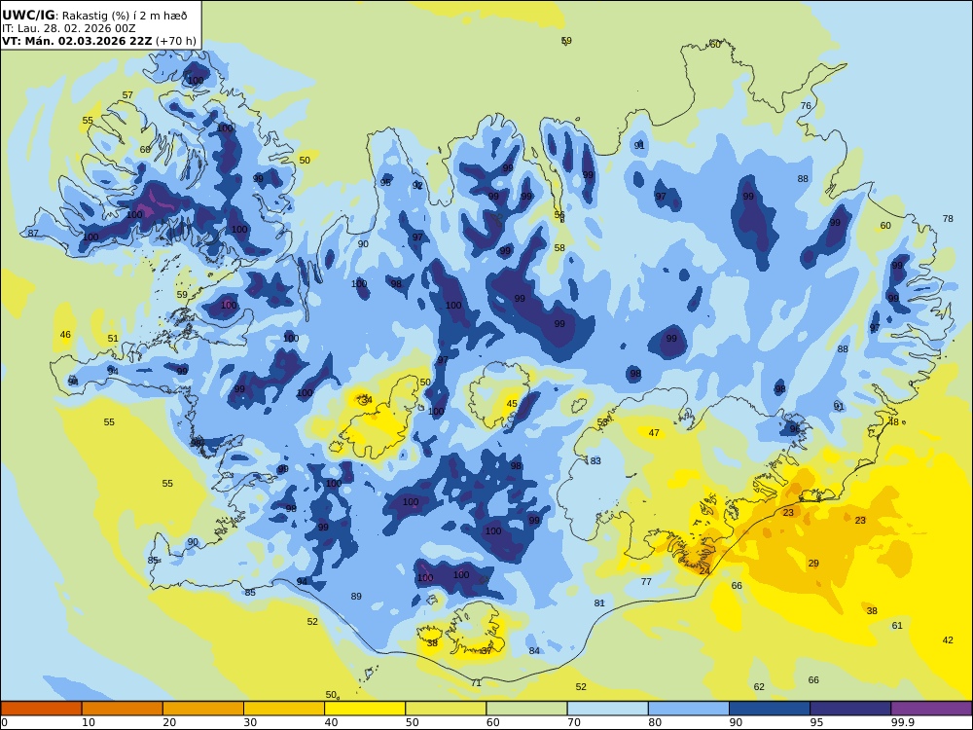
Task: Select the humidity value '57' in the Westfjords
Action: [x=127, y=95]
